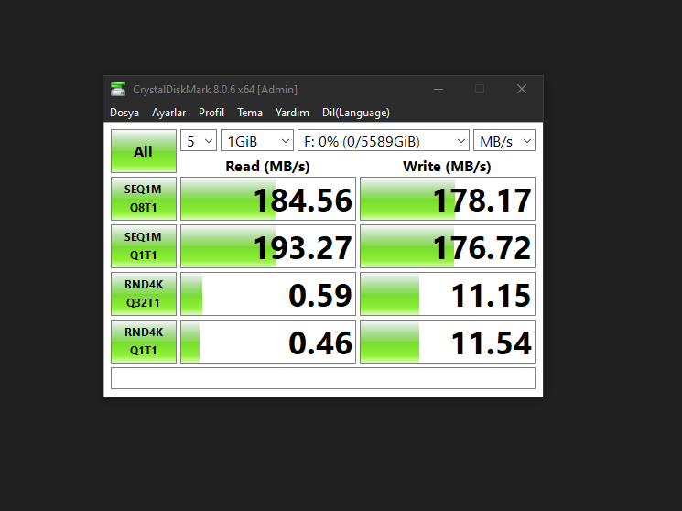Open the Ayarlar menu
This screenshot has height=511, width=682.
(168, 113)
